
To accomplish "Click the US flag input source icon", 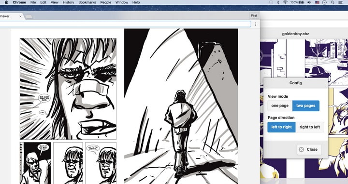I will 317,2.
